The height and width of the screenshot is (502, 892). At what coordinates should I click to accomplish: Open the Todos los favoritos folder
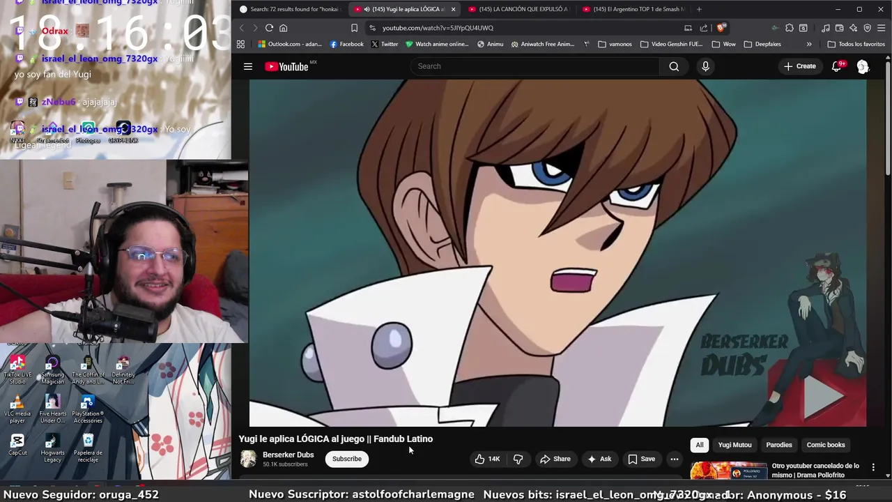[x=856, y=44]
